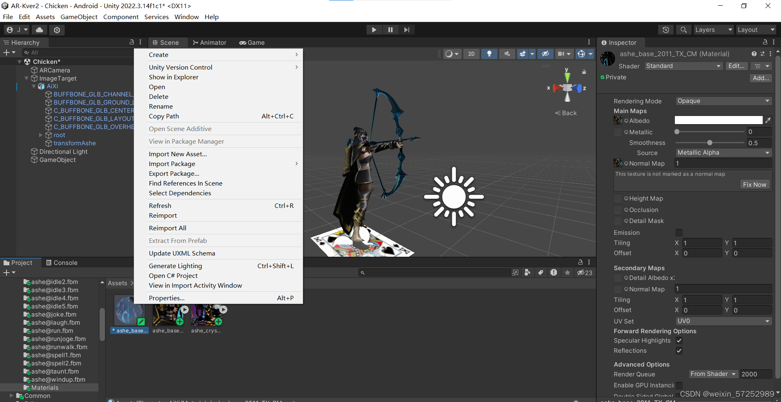781x402 pixels.
Task: Open the cloud services icon
Action: (x=39, y=30)
